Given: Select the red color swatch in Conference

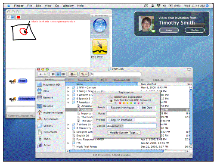Looking at the screenshot, I should click(19, 17).
